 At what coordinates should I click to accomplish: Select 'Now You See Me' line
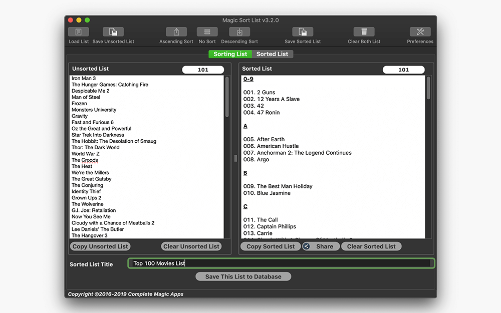click(x=91, y=216)
